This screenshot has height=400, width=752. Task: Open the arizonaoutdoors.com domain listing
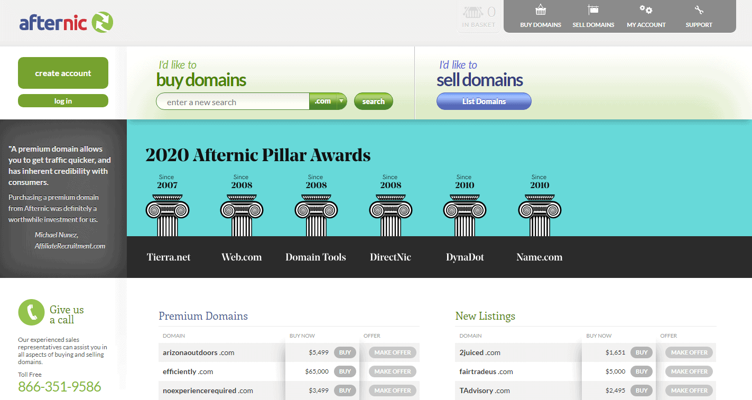[x=198, y=352]
